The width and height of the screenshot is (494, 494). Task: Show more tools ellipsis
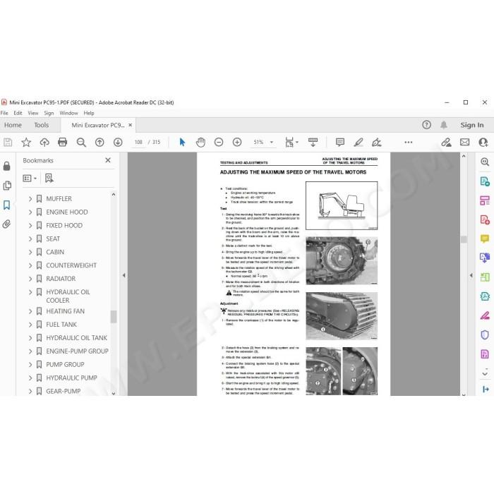pos(409,143)
